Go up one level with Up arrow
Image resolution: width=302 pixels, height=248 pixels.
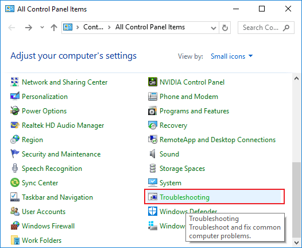click(54, 28)
